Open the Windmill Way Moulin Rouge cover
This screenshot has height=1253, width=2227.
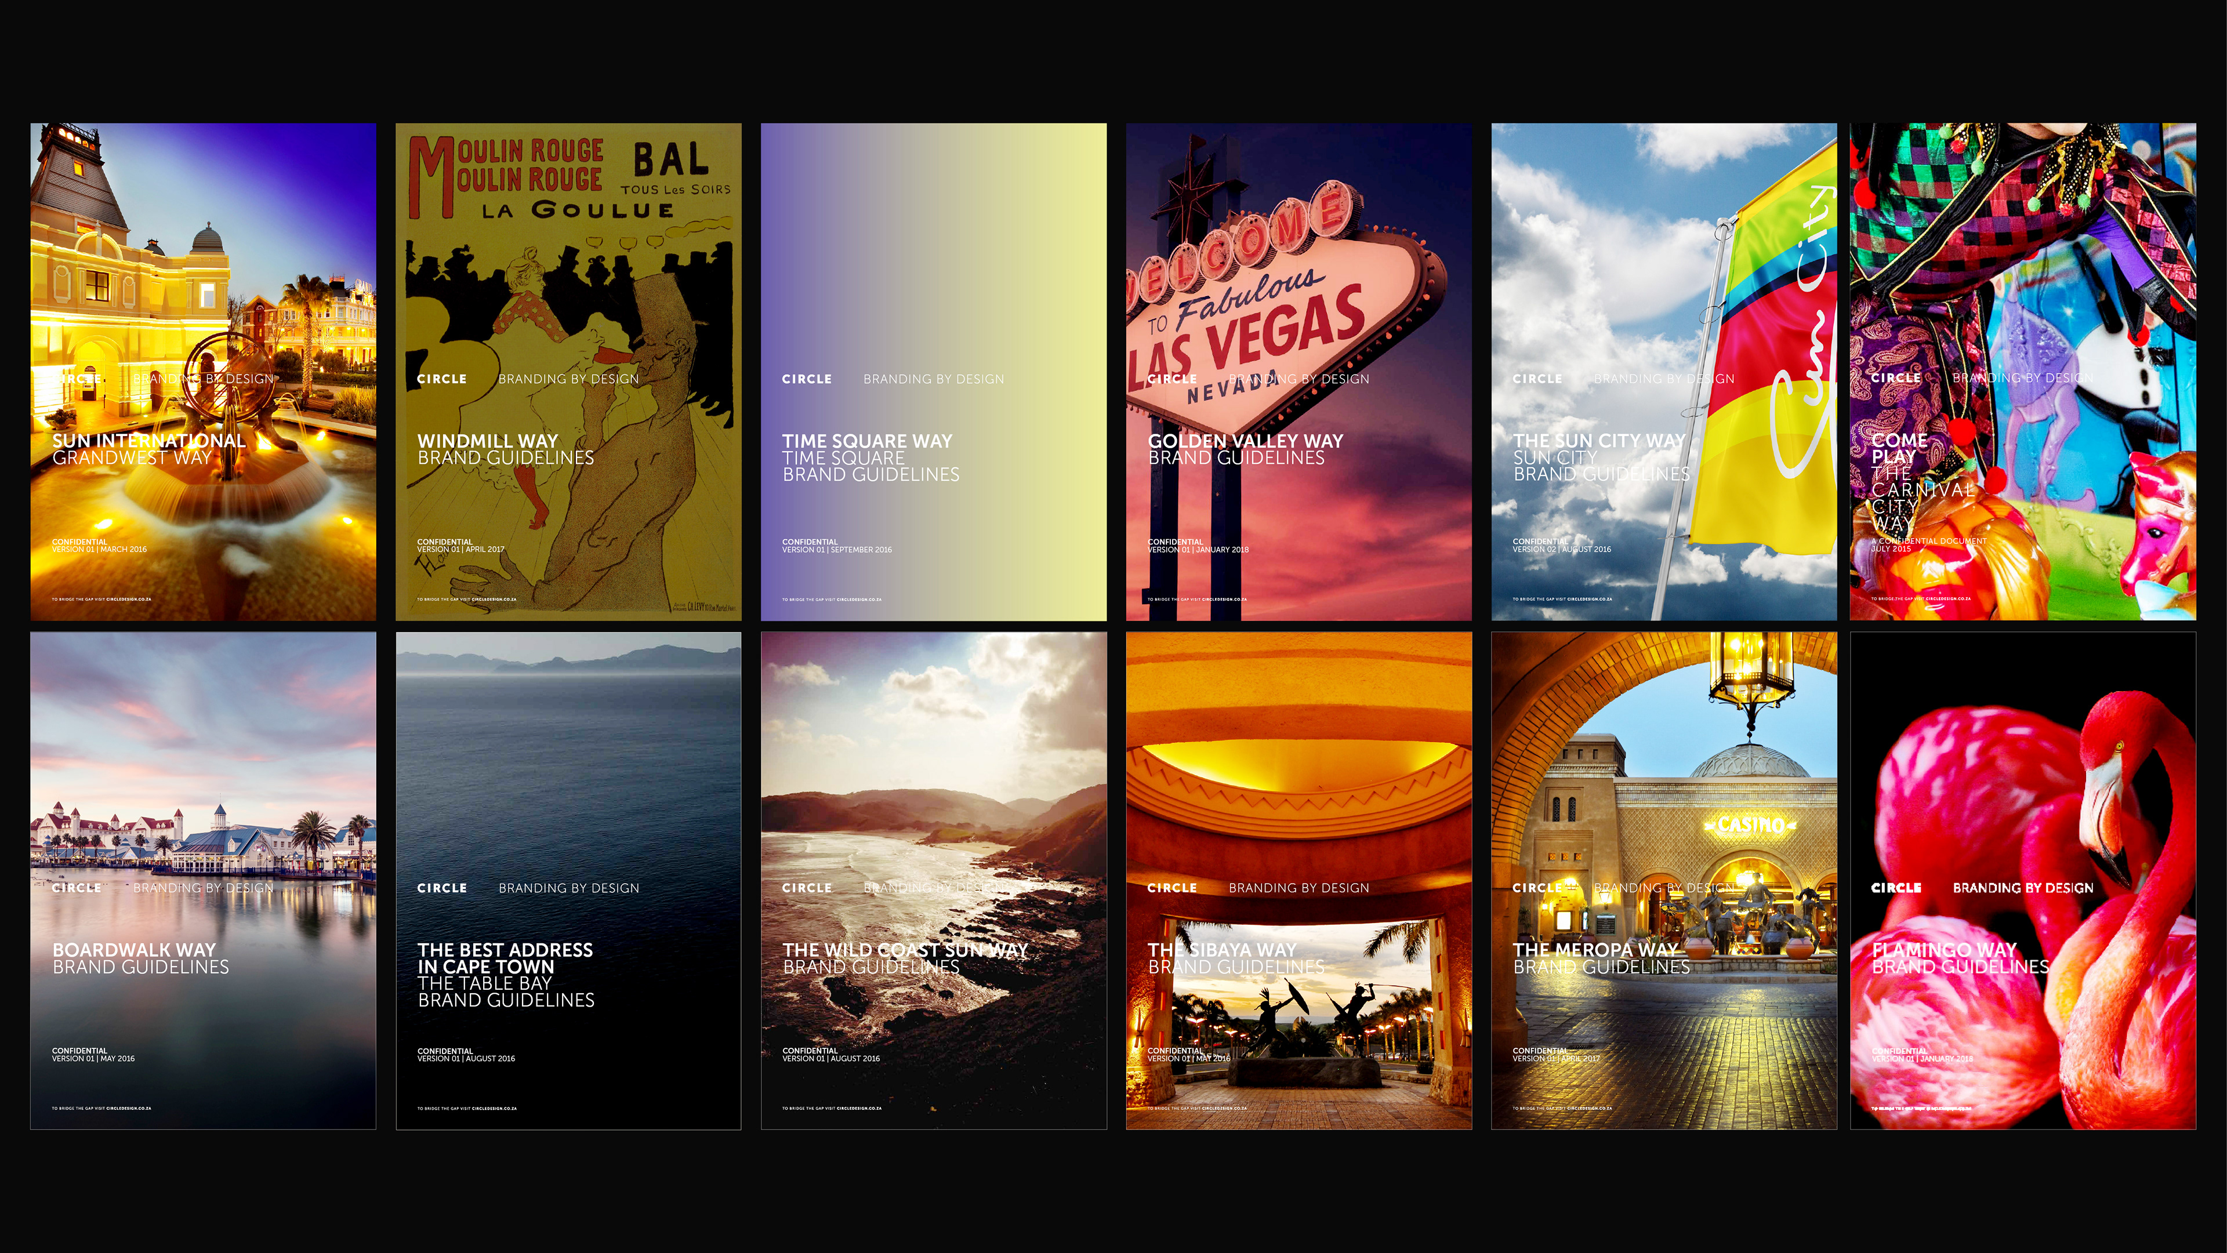tap(568, 372)
